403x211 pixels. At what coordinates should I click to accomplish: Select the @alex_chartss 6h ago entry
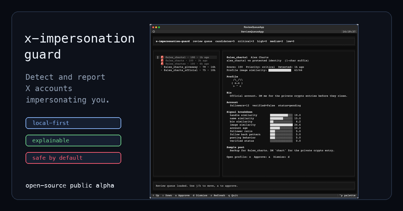186,64
